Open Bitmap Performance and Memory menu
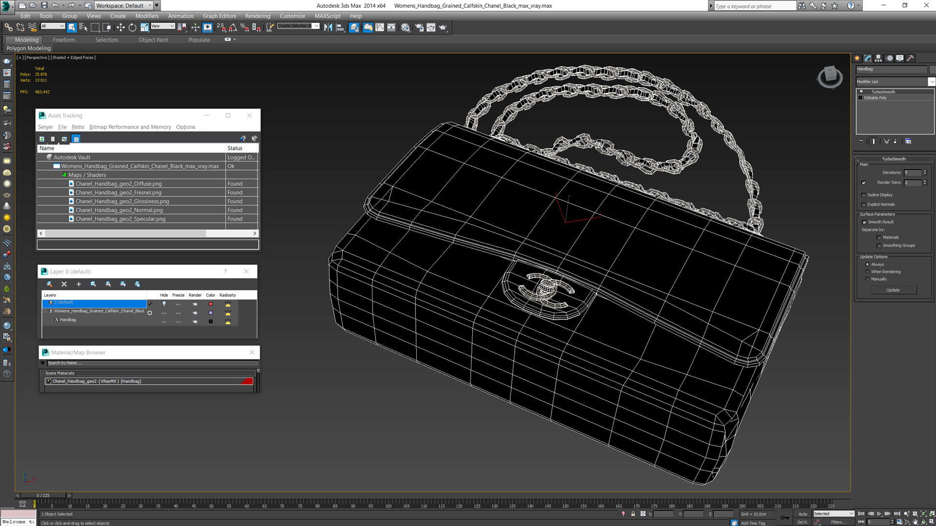 pyautogui.click(x=130, y=127)
